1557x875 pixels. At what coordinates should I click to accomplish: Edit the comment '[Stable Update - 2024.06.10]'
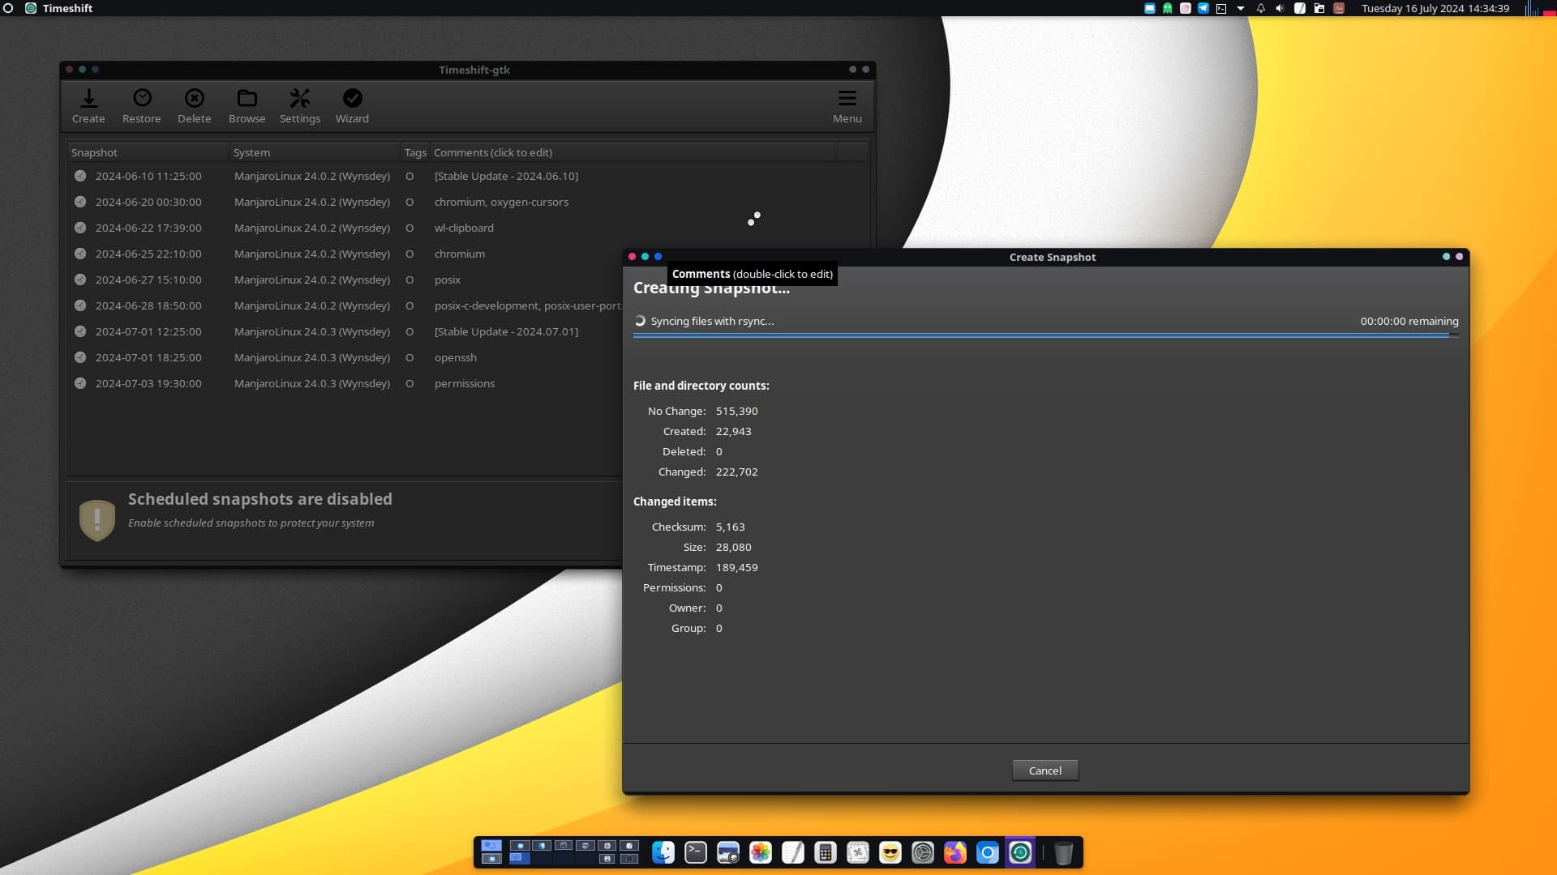tap(506, 176)
